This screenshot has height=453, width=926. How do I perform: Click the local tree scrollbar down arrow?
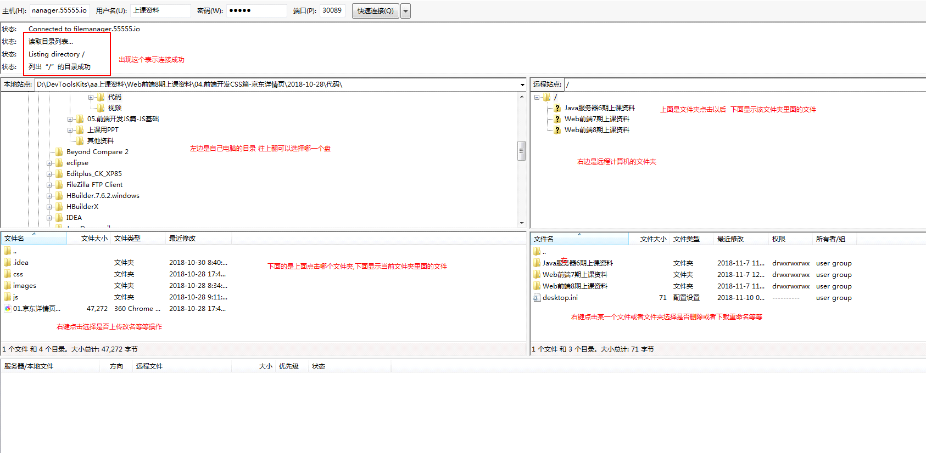[x=522, y=223]
